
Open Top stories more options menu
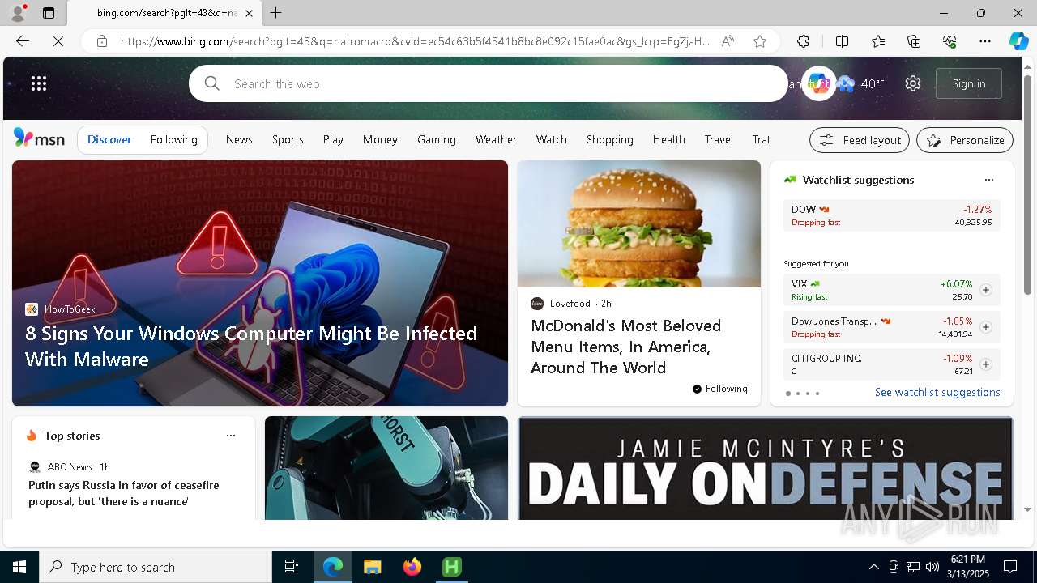tap(231, 436)
